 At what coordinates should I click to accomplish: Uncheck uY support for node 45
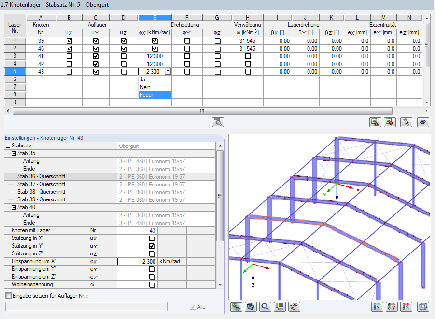[x=96, y=49]
